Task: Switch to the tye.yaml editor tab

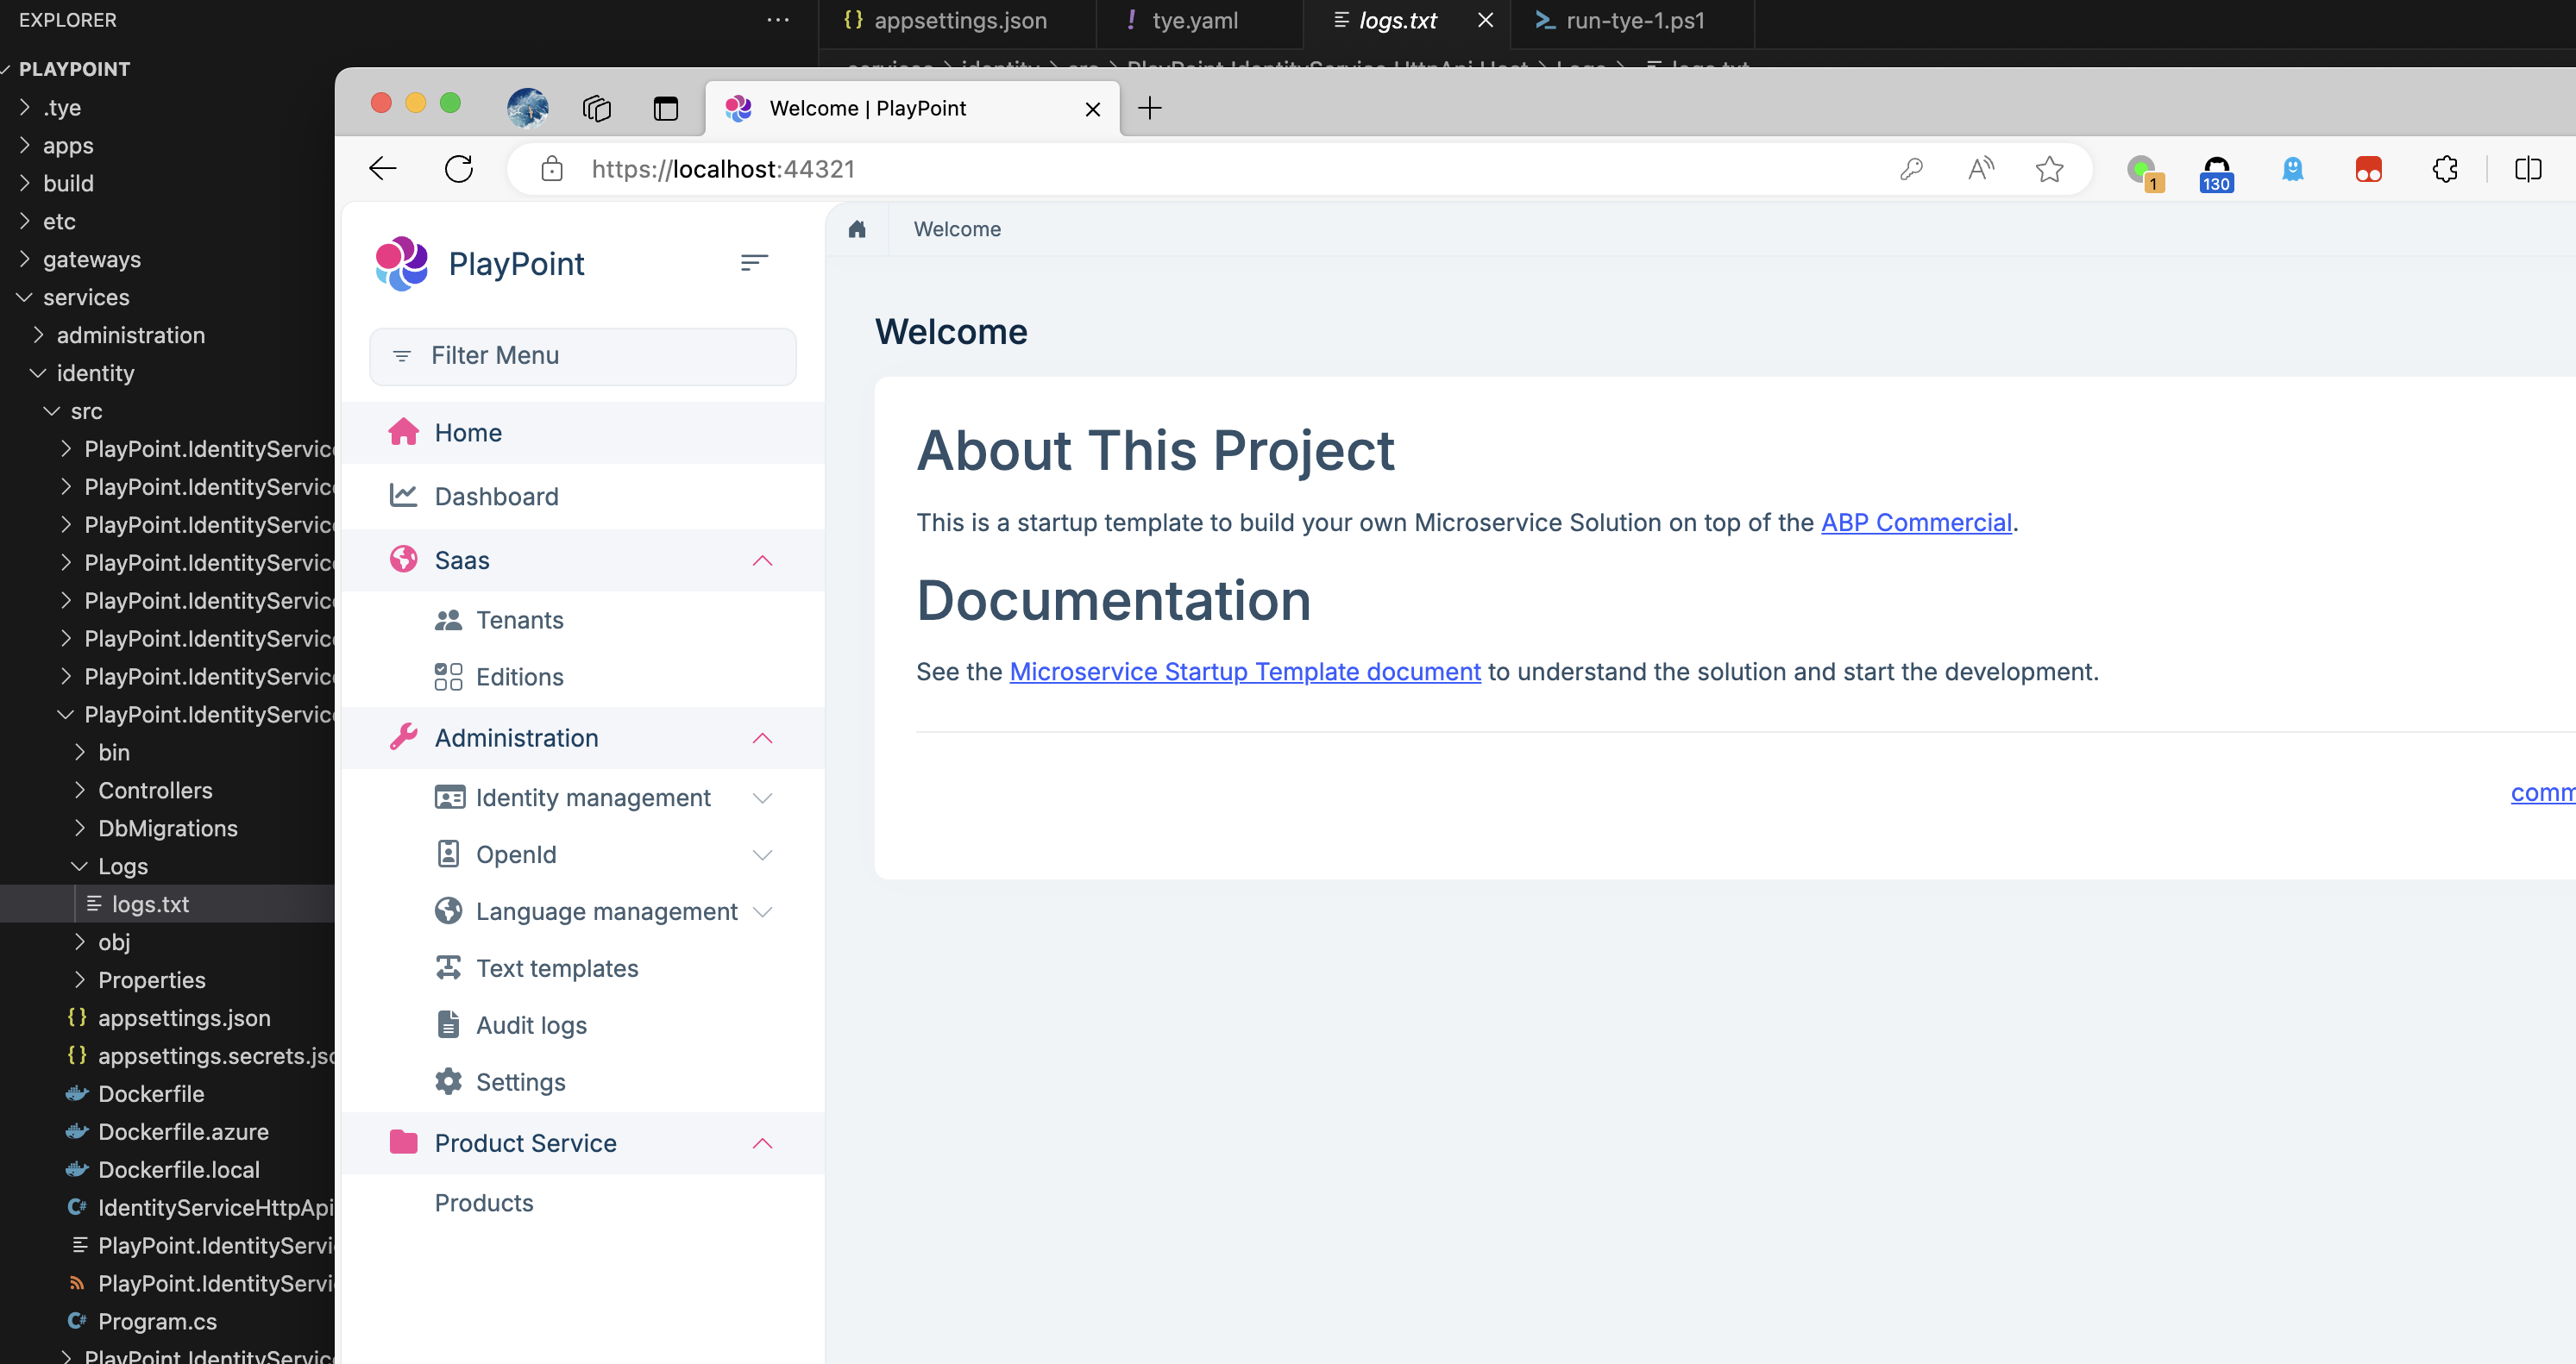Action: 1194,20
